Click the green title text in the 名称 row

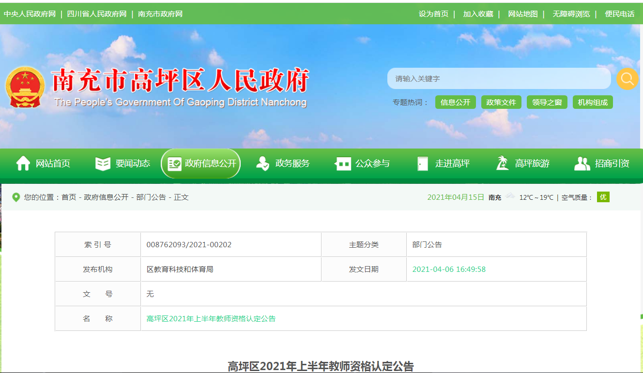click(x=211, y=319)
